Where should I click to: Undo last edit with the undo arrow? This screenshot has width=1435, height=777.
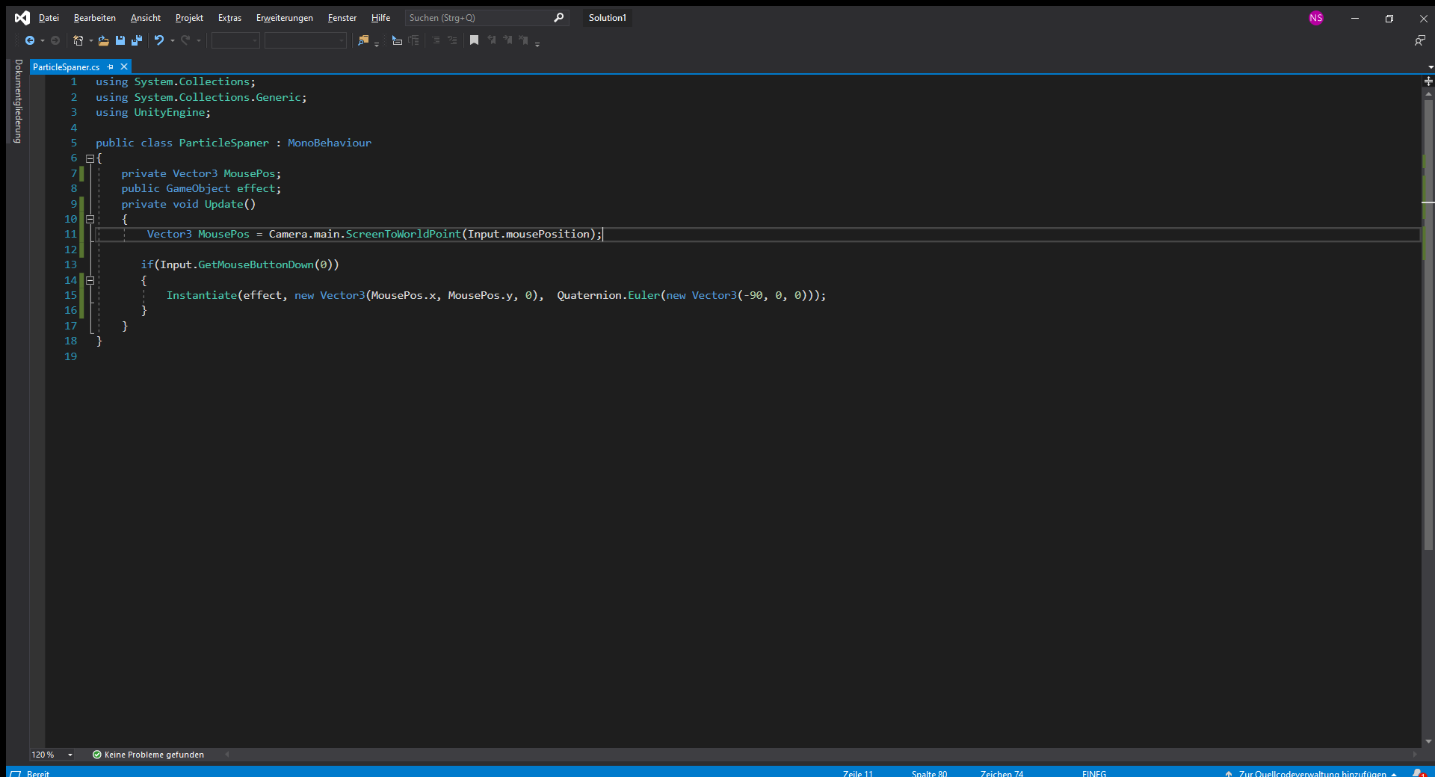point(159,40)
